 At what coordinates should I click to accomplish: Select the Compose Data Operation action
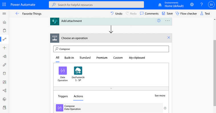(x=108, y=108)
